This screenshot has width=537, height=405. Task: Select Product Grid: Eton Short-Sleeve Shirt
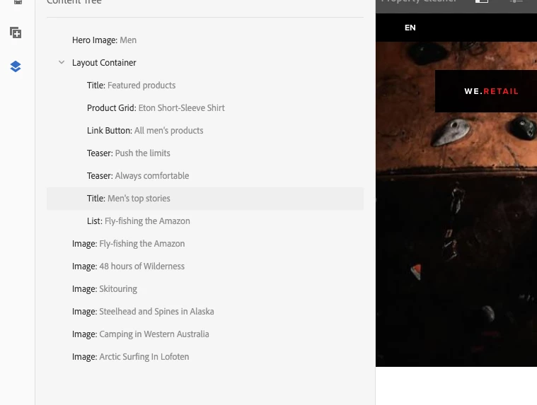tap(204, 107)
